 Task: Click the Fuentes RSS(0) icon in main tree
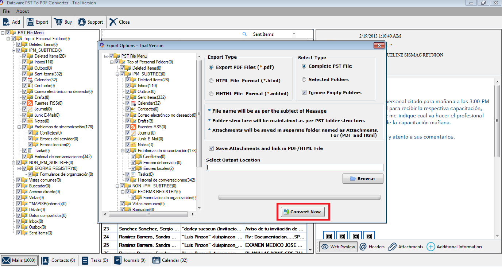(x=30, y=103)
